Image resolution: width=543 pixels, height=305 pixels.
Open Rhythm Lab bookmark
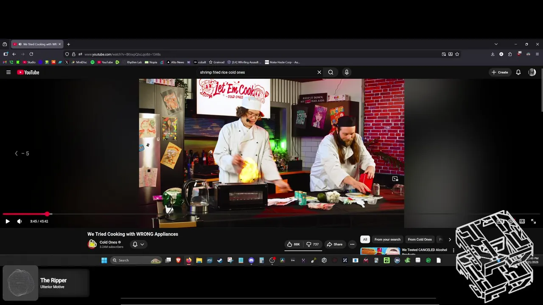pos(132,62)
